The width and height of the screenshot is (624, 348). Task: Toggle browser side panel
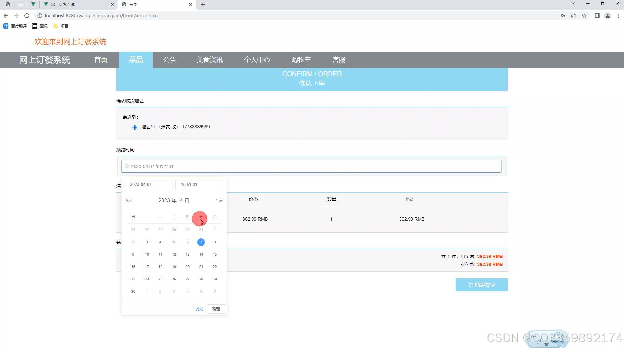click(597, 16)
